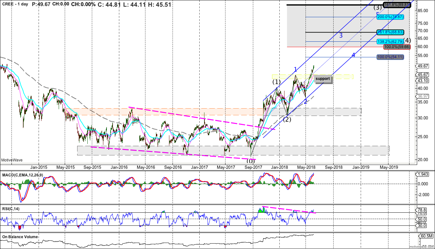Image resolution: width=435 pixels, height=249 pixels.
Task: Click the L: 44.11 low value
Action: pos(134,4)
